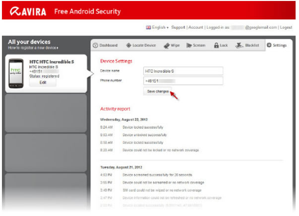The image size is (299, 216).
Task: Click the 'All your devices' heading
Action: 29,42
